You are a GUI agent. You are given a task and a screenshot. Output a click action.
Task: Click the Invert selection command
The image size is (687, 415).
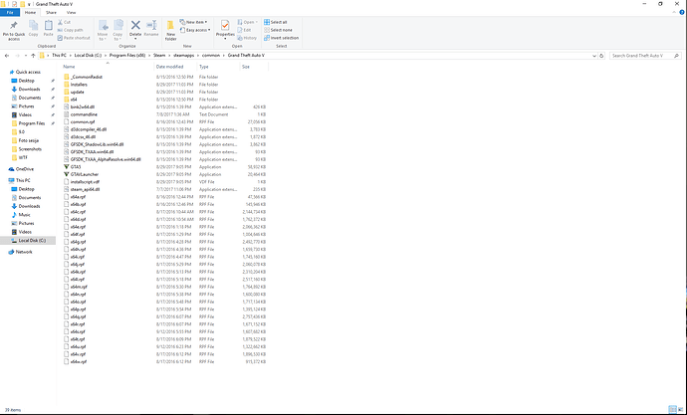pyautogui.click(x=281, y=38)
